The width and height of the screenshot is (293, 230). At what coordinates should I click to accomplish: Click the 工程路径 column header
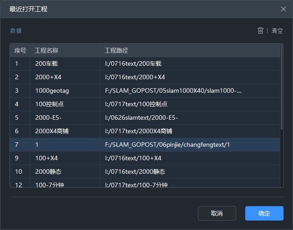[x=116, y=50]
